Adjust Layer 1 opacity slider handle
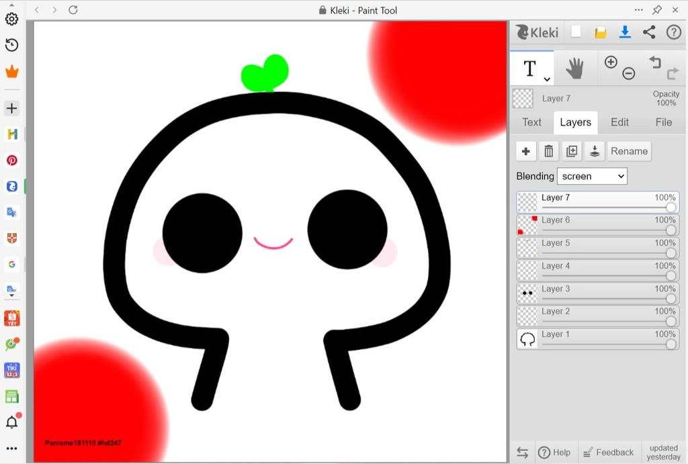This screenshot has width=688, height=464. pos(671,344)
